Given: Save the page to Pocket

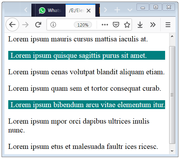Looking at the screenshot, I should coord(116,25).
